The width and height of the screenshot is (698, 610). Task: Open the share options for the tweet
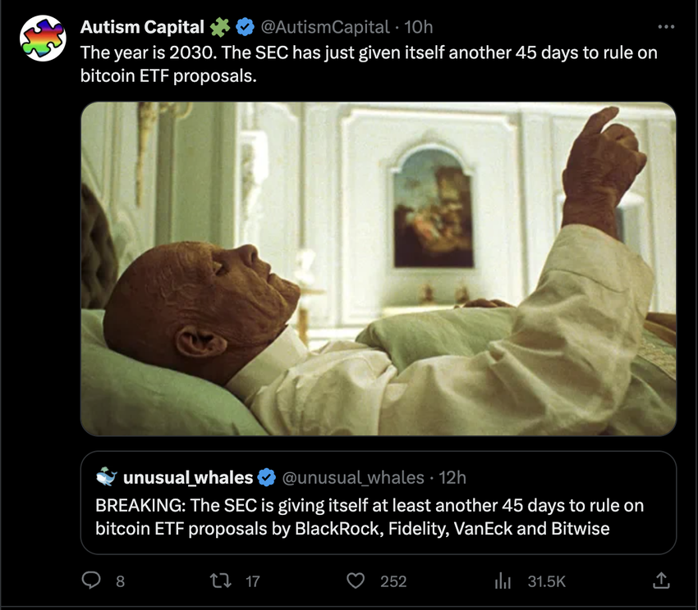[661, 581]
